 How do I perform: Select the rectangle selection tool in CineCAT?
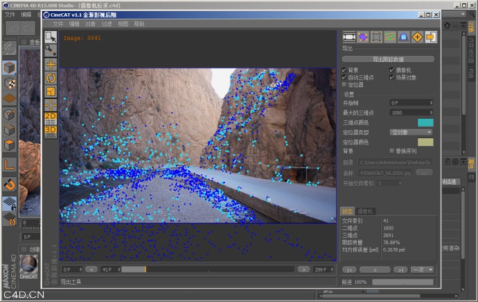point(51,37)
